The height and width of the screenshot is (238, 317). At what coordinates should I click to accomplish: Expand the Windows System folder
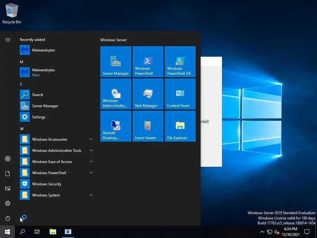click(x=56, y=195)
